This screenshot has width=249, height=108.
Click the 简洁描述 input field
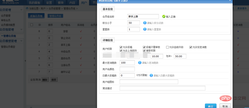point(162,88)
